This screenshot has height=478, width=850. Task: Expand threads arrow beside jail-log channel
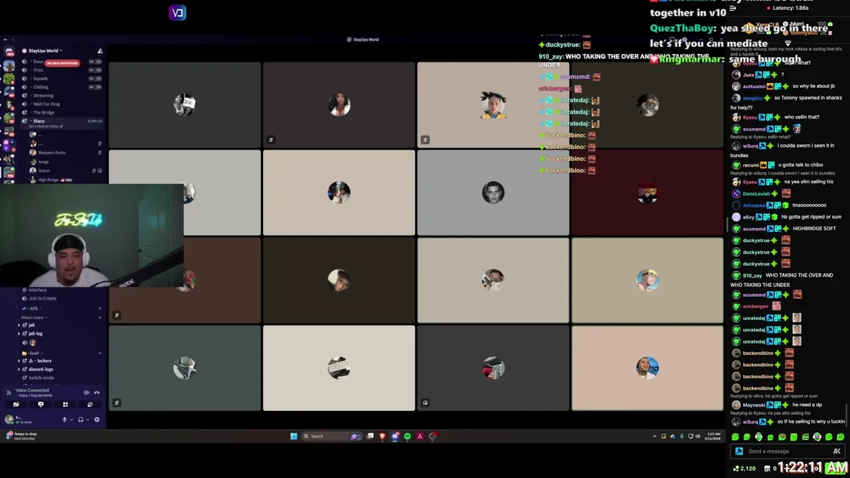tap(19, 333)
